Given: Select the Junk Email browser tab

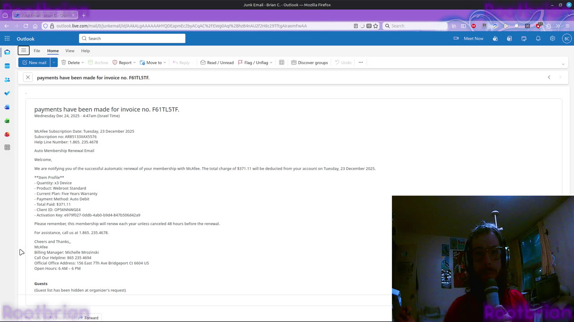Looking at the screenshot, I should coord(45,15).
